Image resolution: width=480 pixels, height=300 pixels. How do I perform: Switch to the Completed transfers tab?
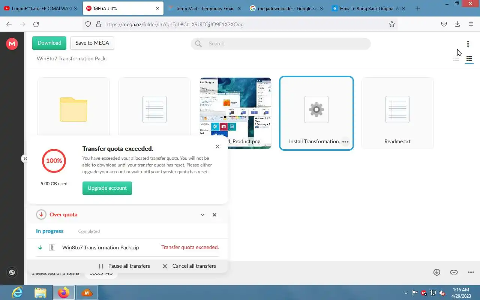click(89, 231)
